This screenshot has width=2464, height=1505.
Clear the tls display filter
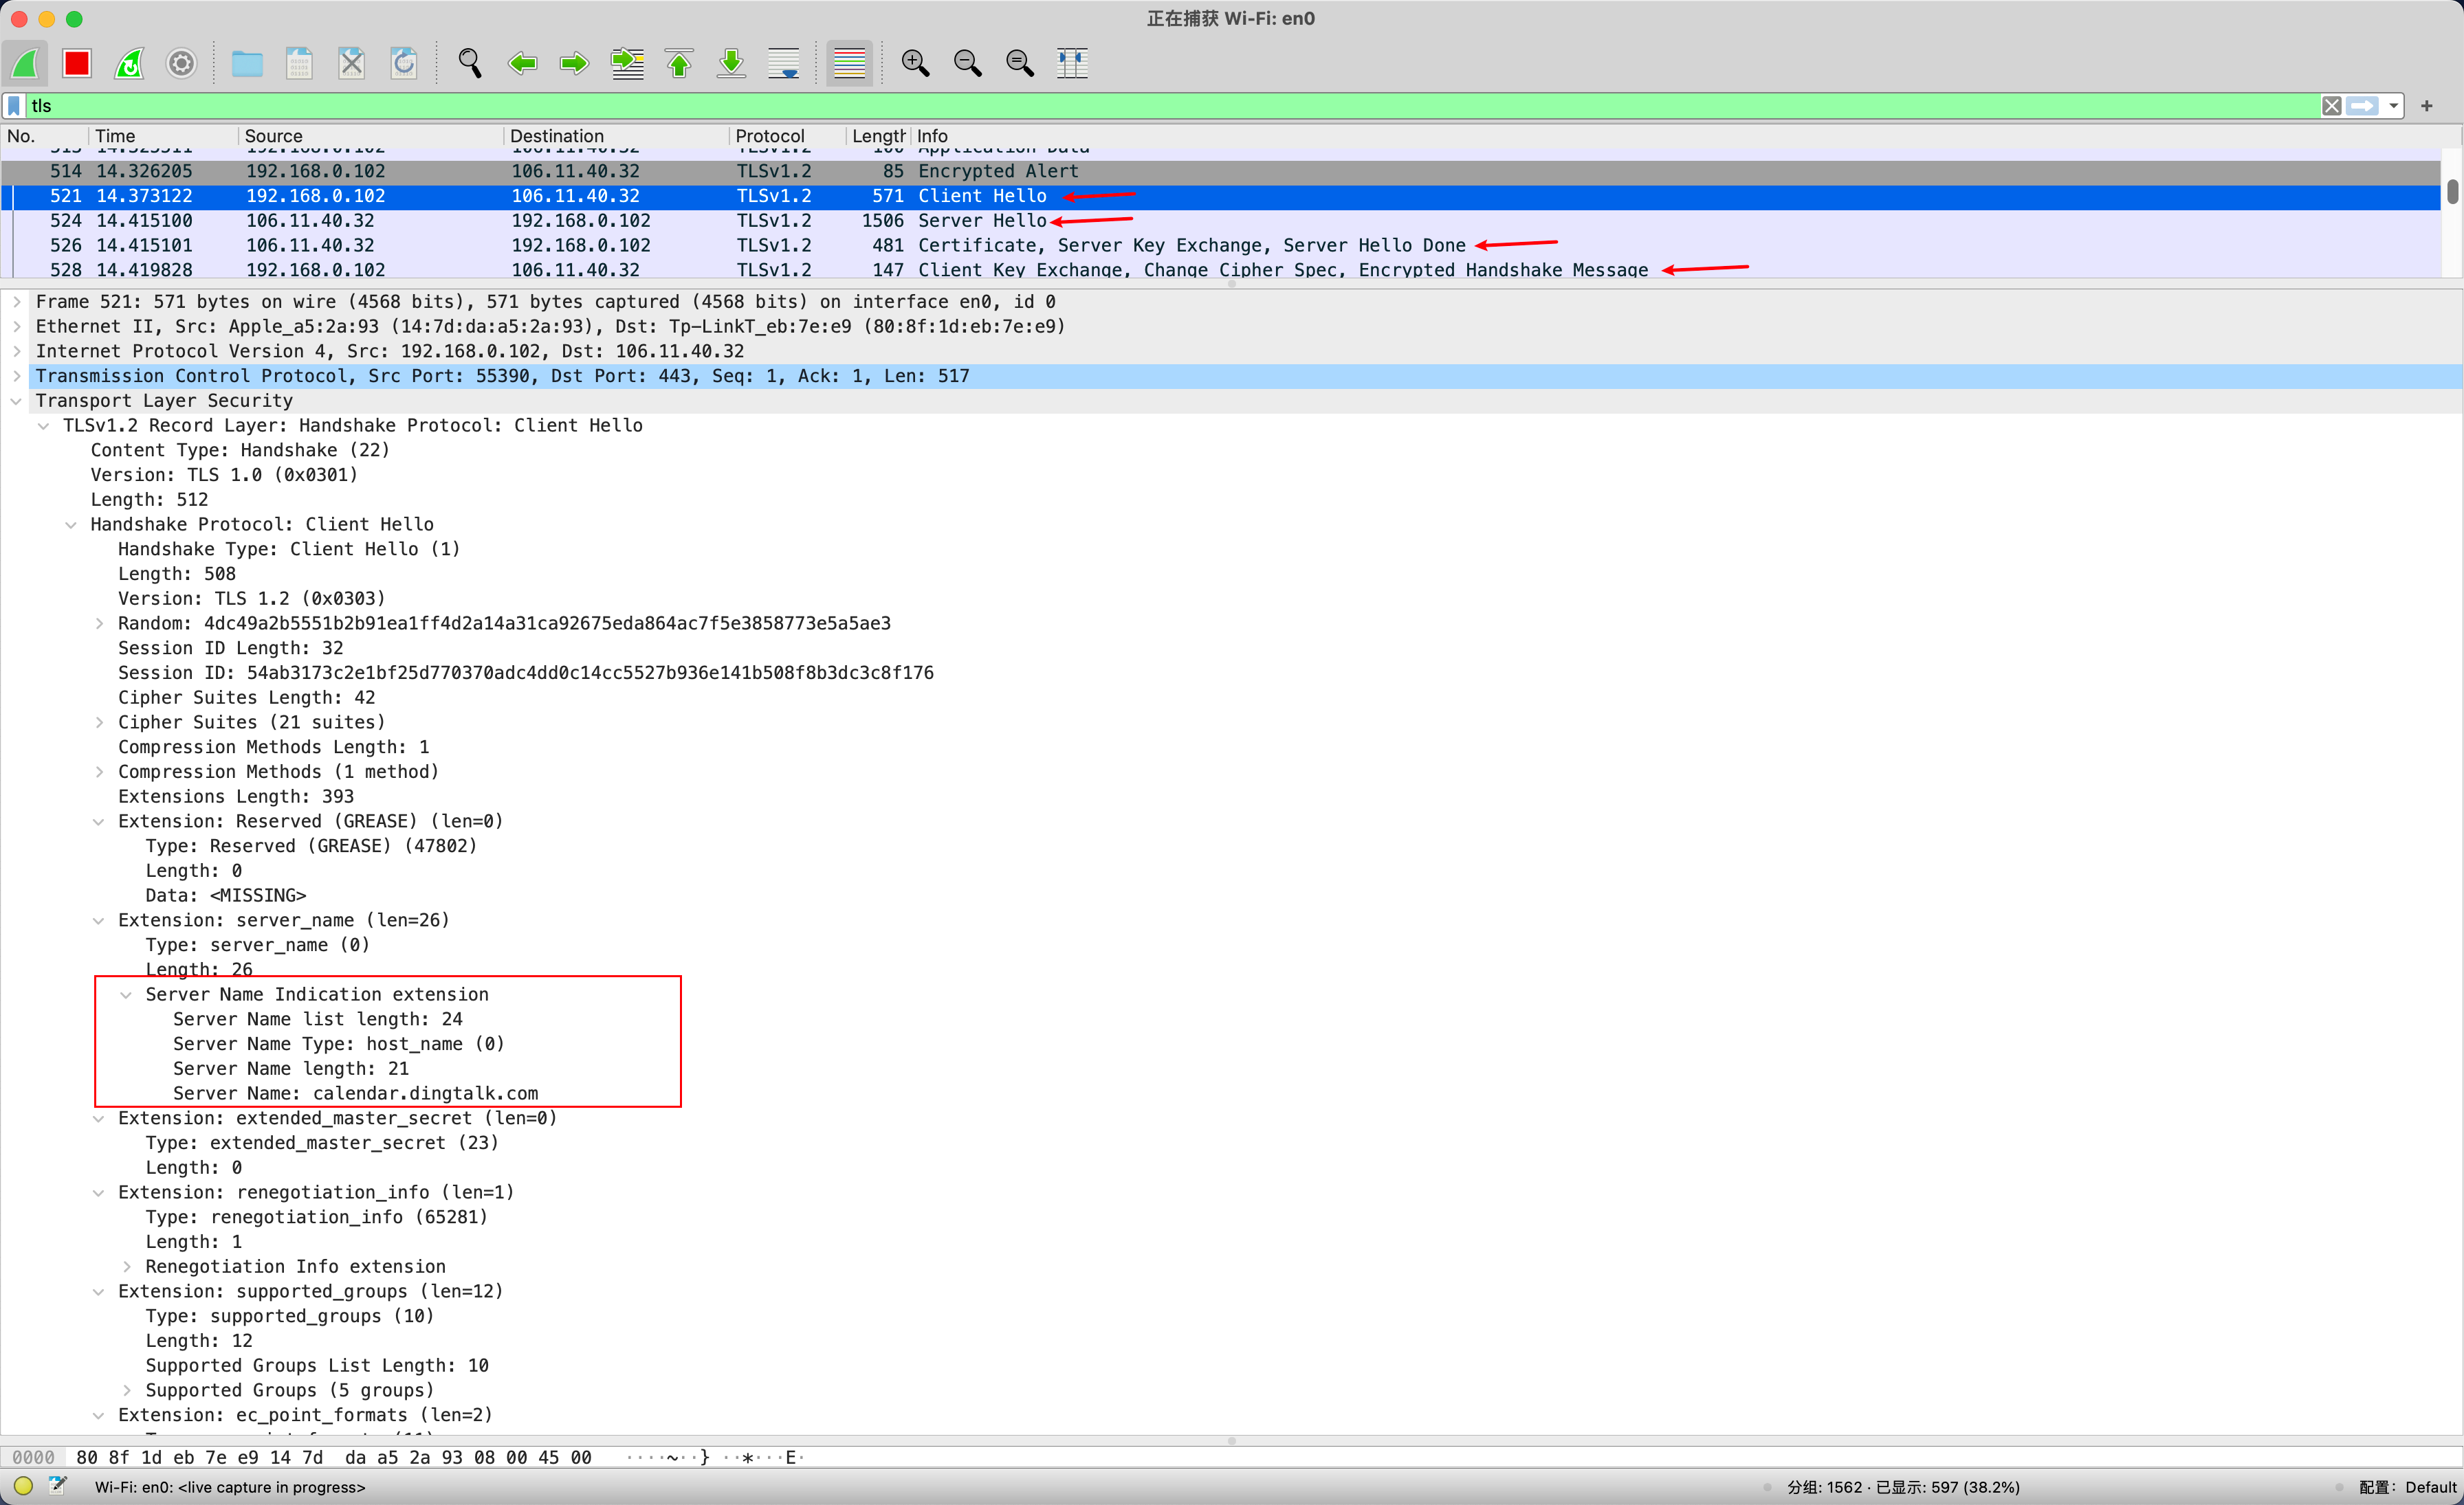[2331, 106]
